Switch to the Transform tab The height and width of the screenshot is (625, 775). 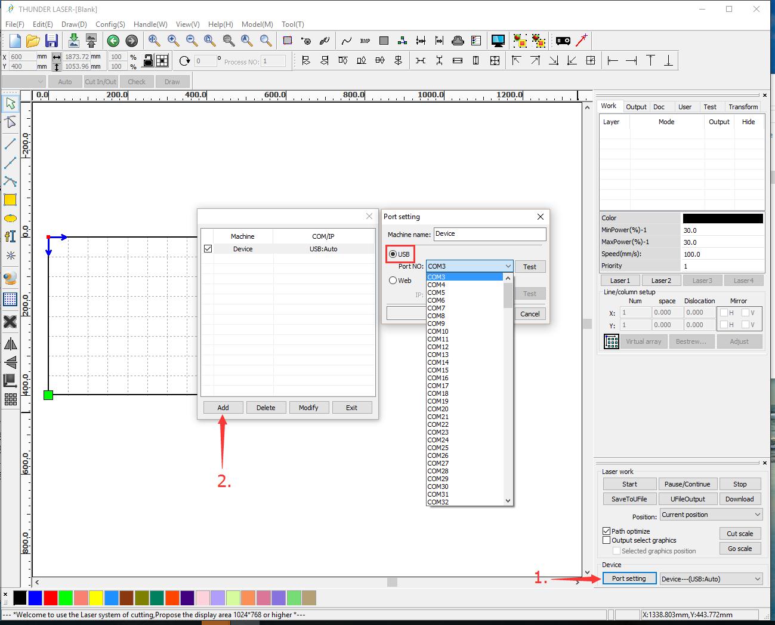pyautogui.click(x=743, y=107)
